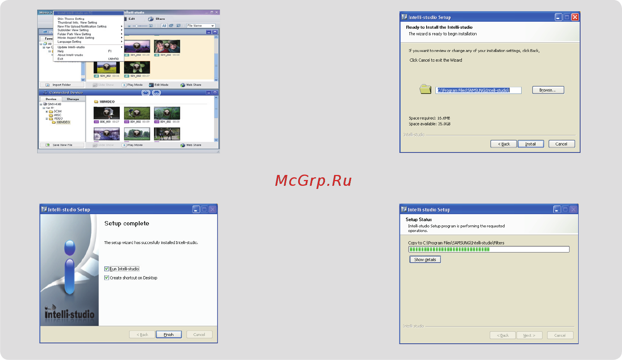Switch to the Device tab

tap(51, 99)
